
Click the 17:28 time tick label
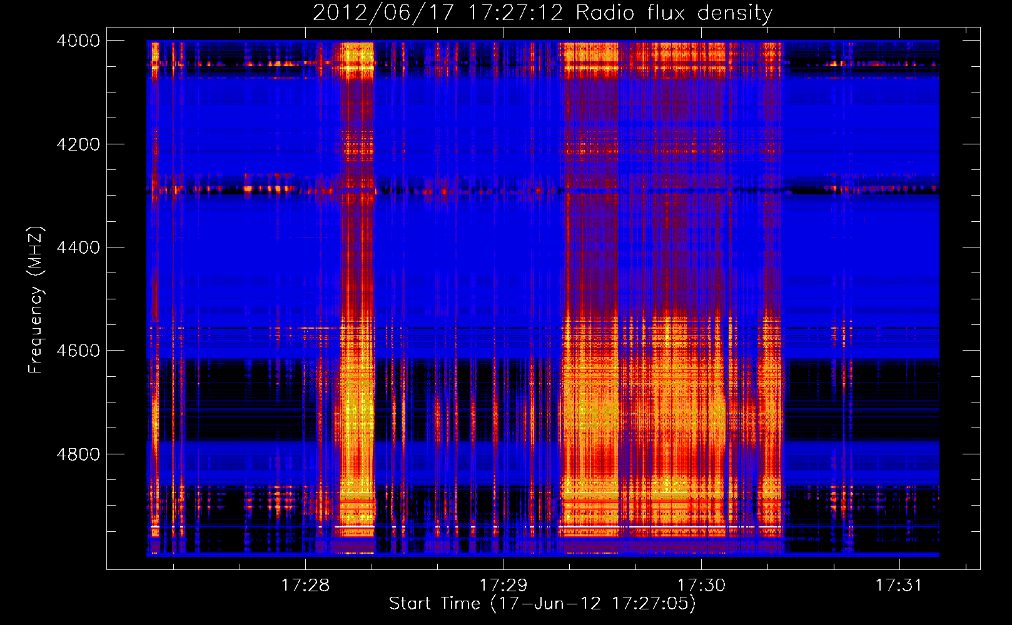(x=305, y=585)
